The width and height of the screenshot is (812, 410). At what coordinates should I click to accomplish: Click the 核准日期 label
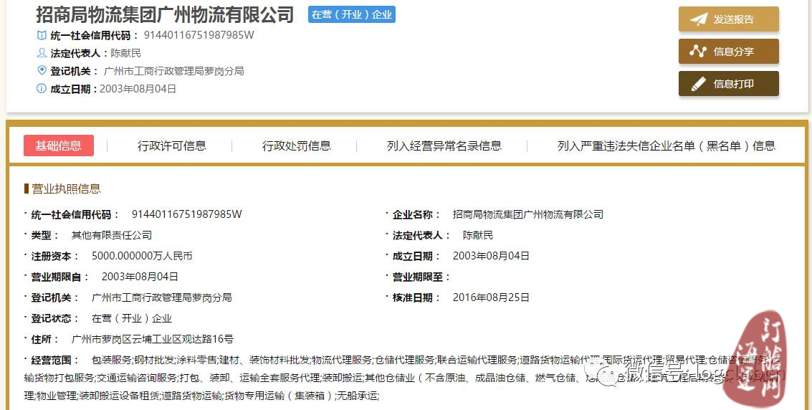point(416,297)
